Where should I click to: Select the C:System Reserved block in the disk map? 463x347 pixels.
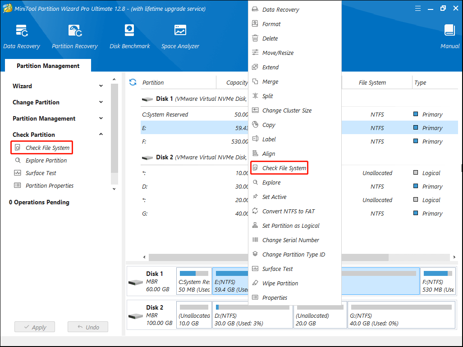coord(194,281)
